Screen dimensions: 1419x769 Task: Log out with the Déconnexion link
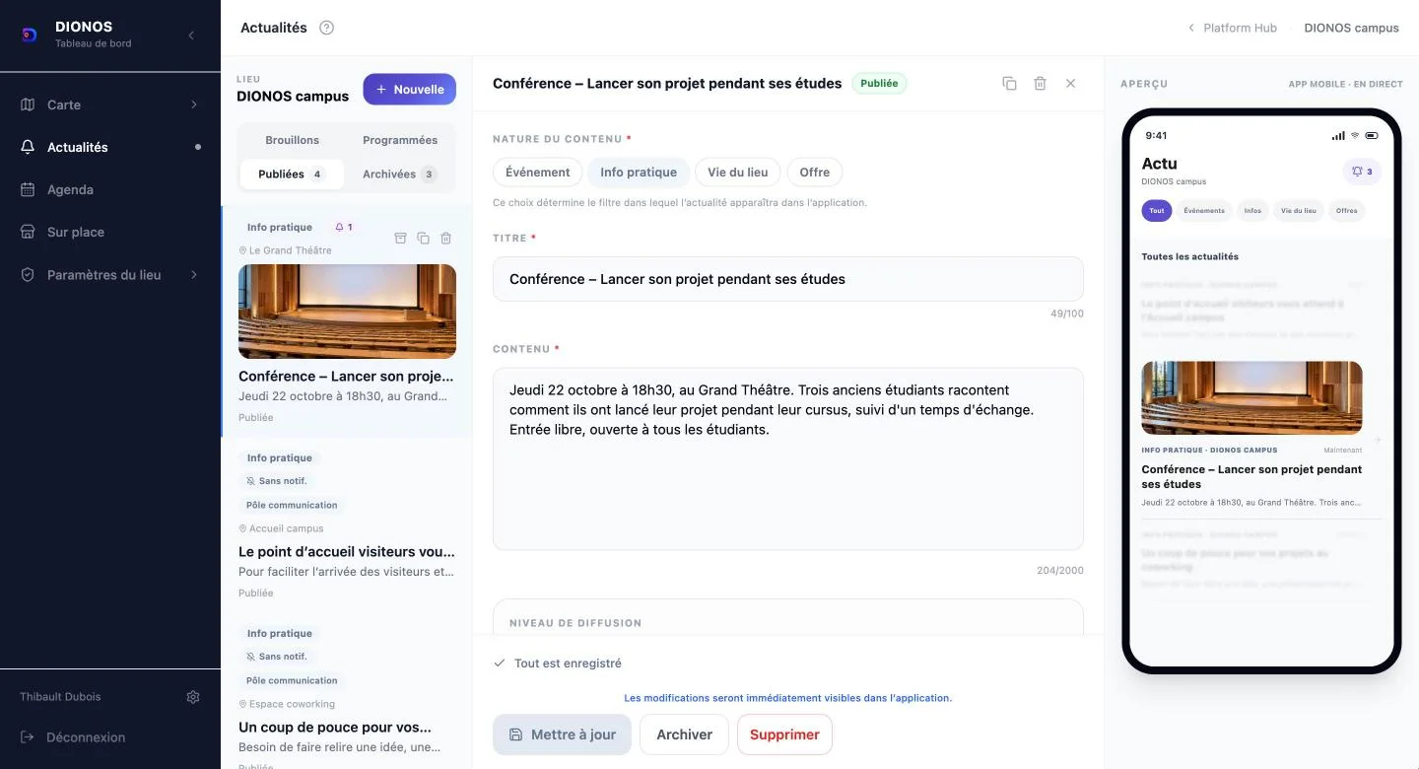tap(73, 737)
